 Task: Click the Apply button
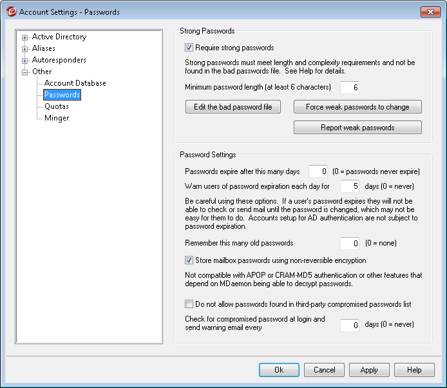(x=369, y=370)
